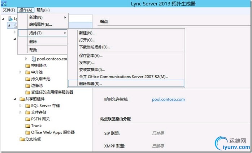Click the 中介池 folder icon
This screenshot has width=252, height=153.
(x=28, y=72)
